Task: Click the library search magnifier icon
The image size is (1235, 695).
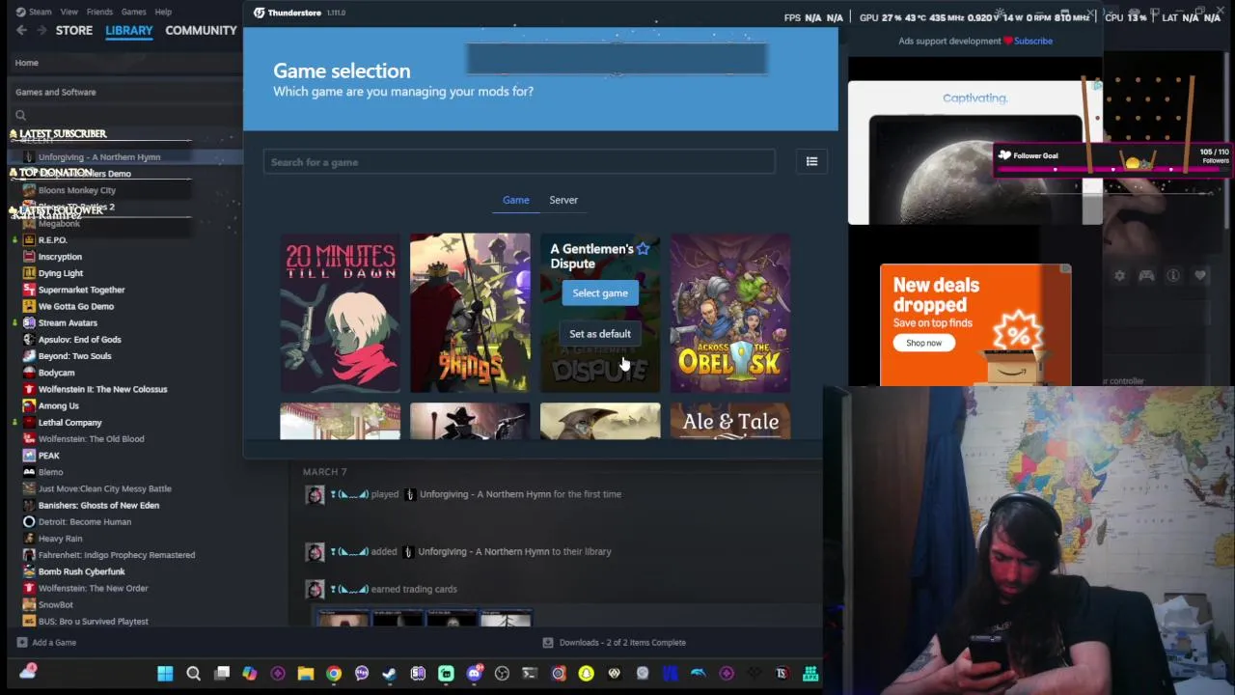Action: point(20,115)
